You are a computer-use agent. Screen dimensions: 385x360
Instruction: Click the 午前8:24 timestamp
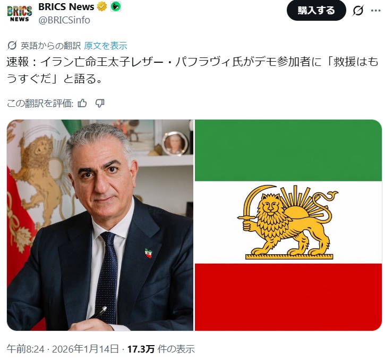25,349
